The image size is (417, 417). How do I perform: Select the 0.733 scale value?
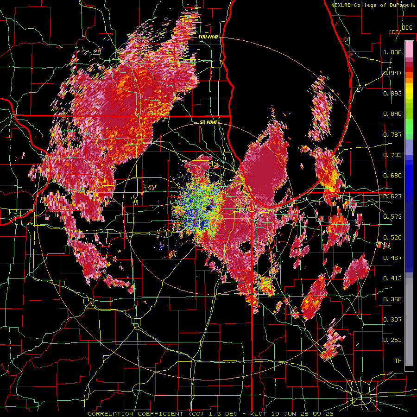392,155
